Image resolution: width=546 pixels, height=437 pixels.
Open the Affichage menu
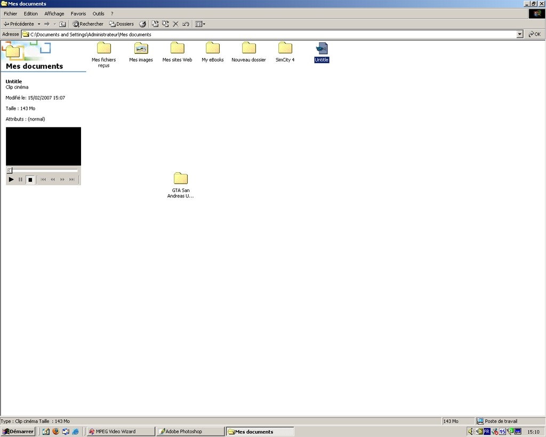point(54,13)
